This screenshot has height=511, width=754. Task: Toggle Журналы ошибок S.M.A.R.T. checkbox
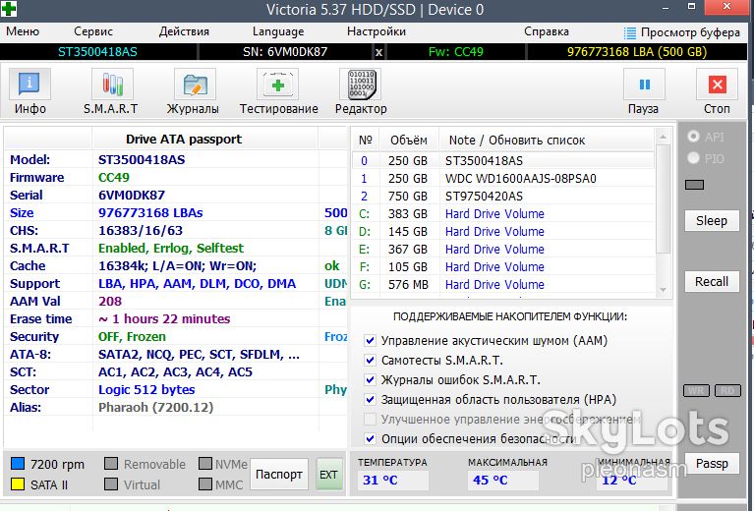370,379
